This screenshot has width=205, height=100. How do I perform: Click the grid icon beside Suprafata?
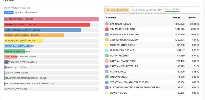(26, 12)
